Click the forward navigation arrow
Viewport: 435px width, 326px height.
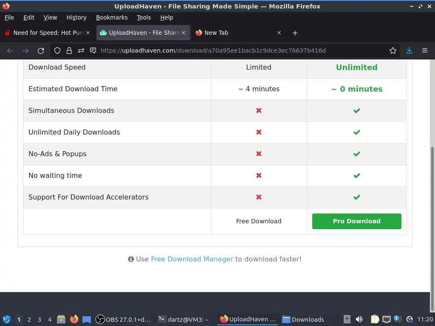(25, 51)
